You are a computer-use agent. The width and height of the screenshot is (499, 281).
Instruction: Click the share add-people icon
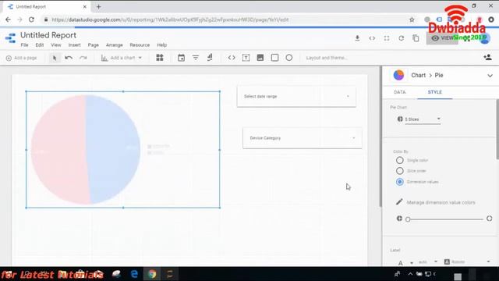[x=487, y=57]
